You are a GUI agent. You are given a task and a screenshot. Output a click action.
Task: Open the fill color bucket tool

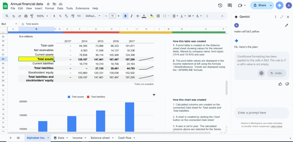click(x=152, y=16)
